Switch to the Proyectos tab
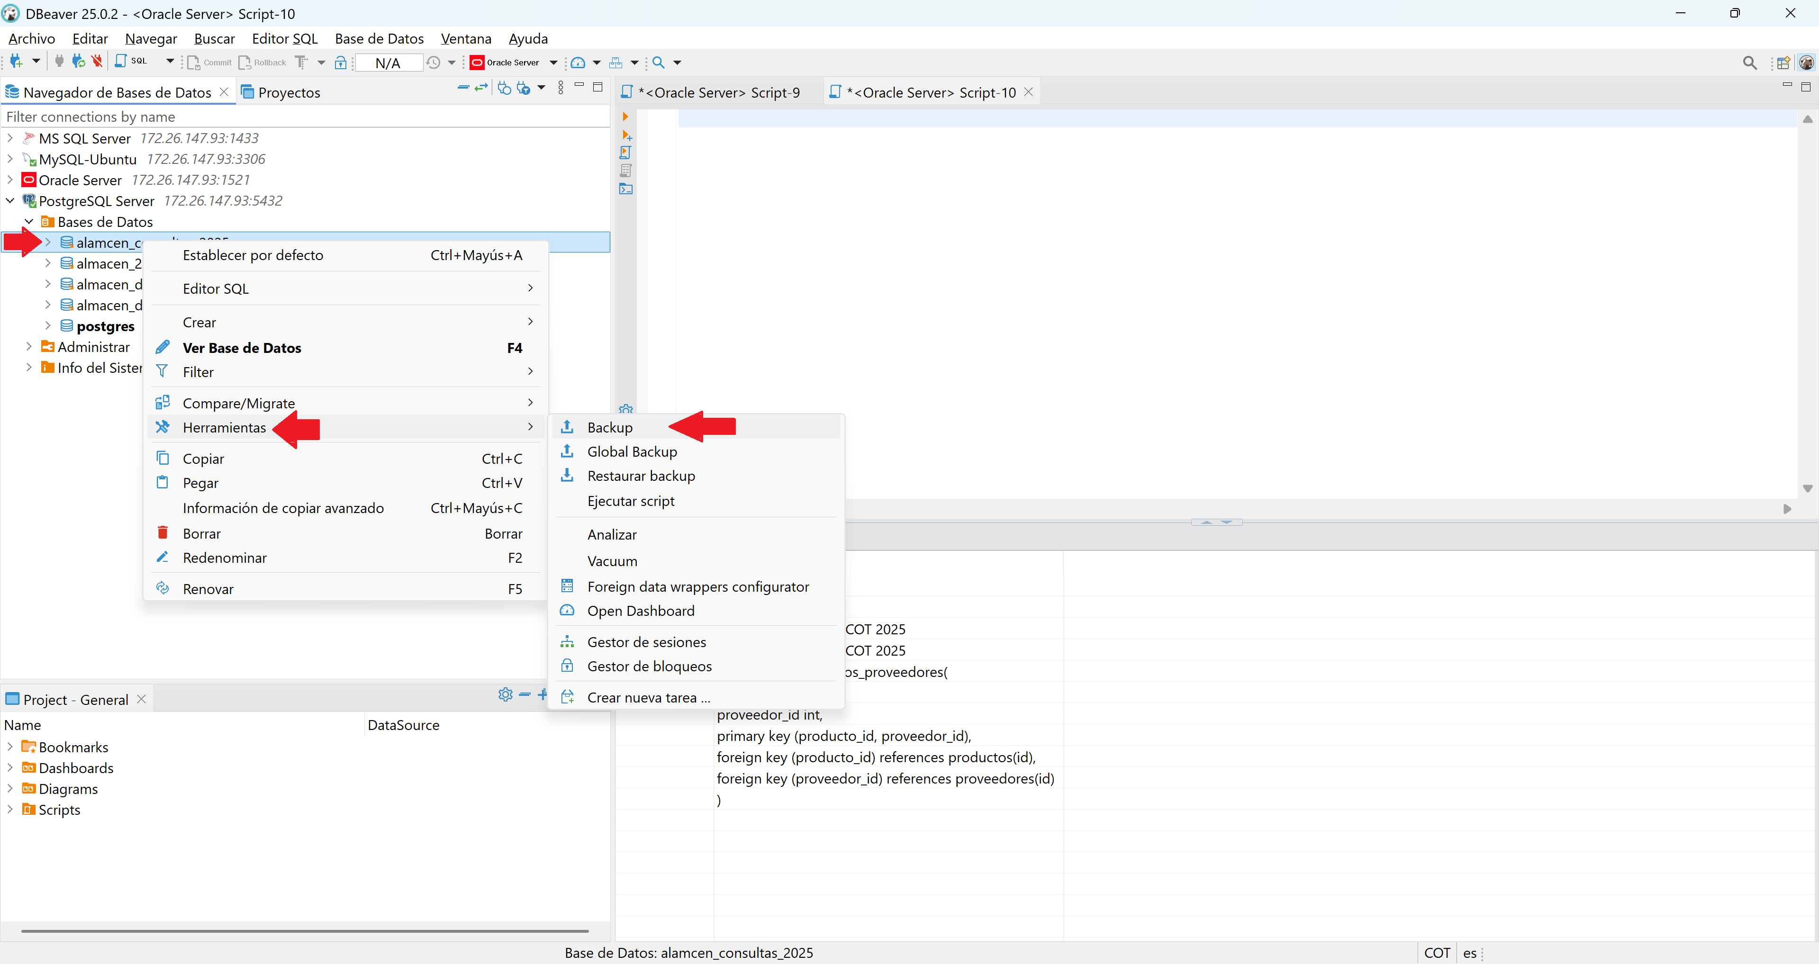This screenshot has width=1819, height=964. pos(281,92)
